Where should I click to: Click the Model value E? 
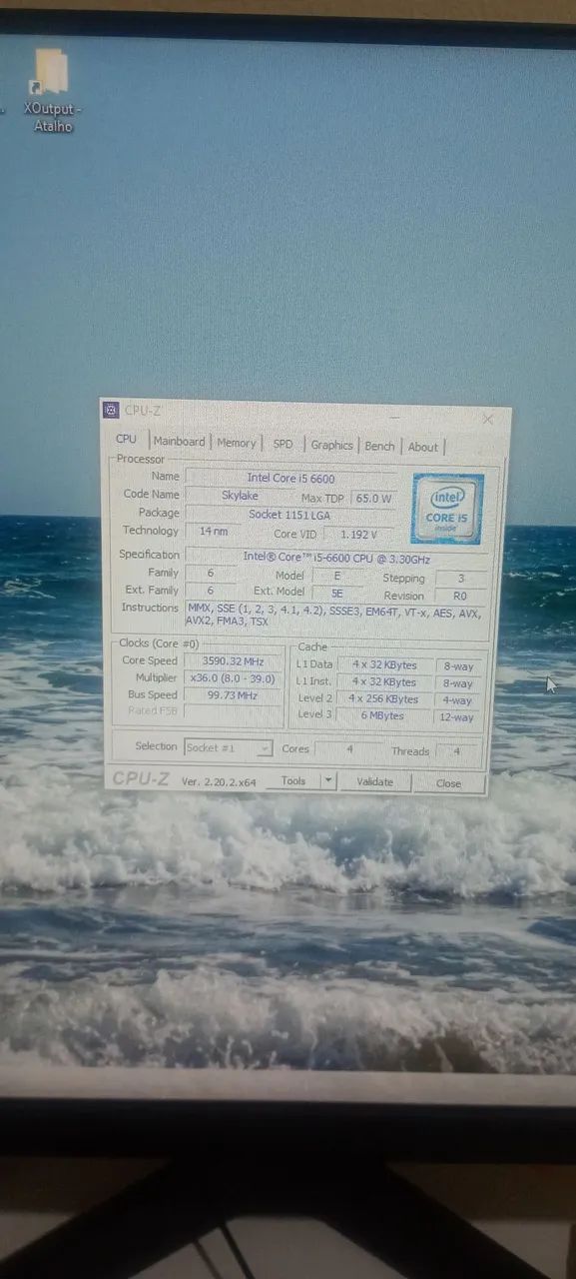click(x=337, y=576)
